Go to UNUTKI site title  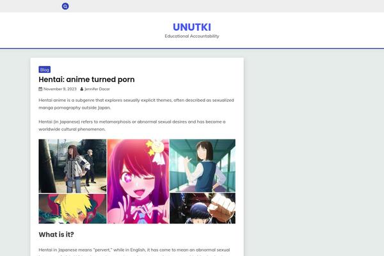pos(192,27)
